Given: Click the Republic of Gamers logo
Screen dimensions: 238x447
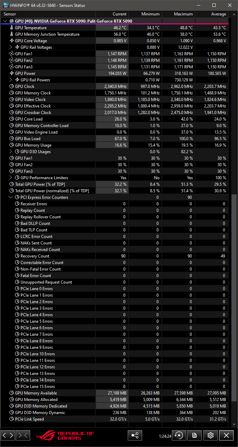Looking at the screenshot, I should click(x=65, y=435).
